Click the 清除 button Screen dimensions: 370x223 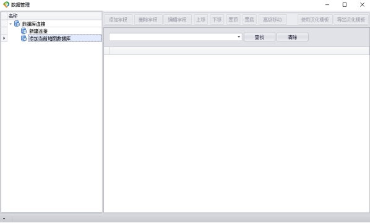[293, 37]
